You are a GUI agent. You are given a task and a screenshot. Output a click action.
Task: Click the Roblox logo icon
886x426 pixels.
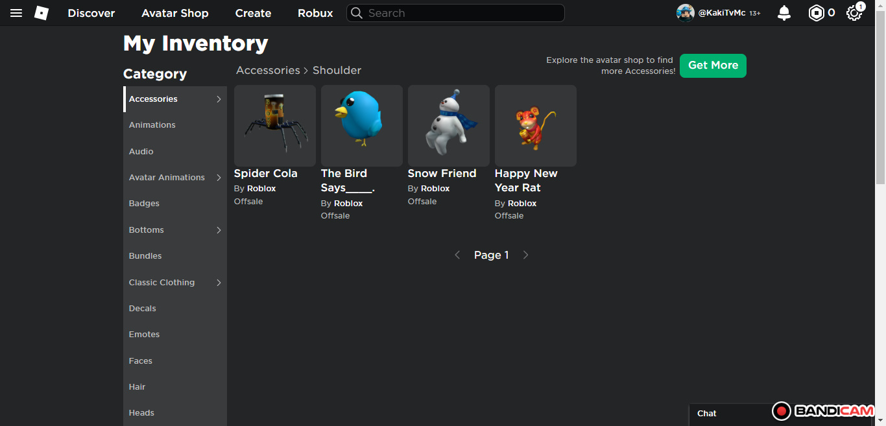point(42,13)
